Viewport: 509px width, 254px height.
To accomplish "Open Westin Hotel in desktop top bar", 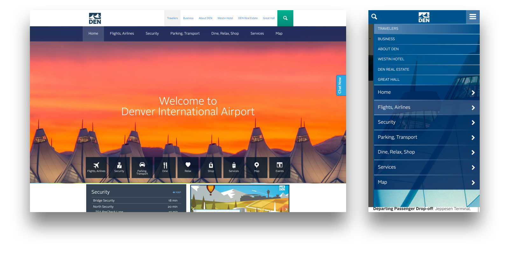I will pos(225,18).
